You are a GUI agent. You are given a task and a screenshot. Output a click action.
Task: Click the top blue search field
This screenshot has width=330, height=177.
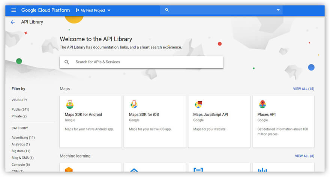click(221, 10)
